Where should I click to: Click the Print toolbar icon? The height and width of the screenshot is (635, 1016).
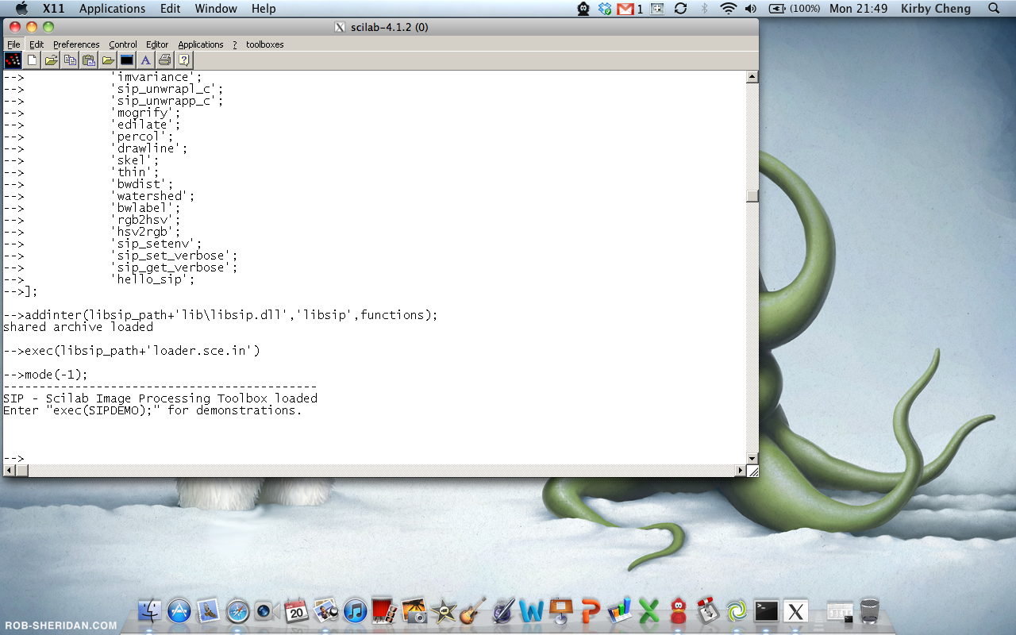point(164,60)
